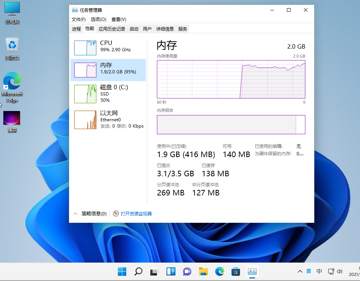Select the 以太网 Ethernet0 item
Image resolution: width=360 pixels, height=281 pixels.
[108, 119]
